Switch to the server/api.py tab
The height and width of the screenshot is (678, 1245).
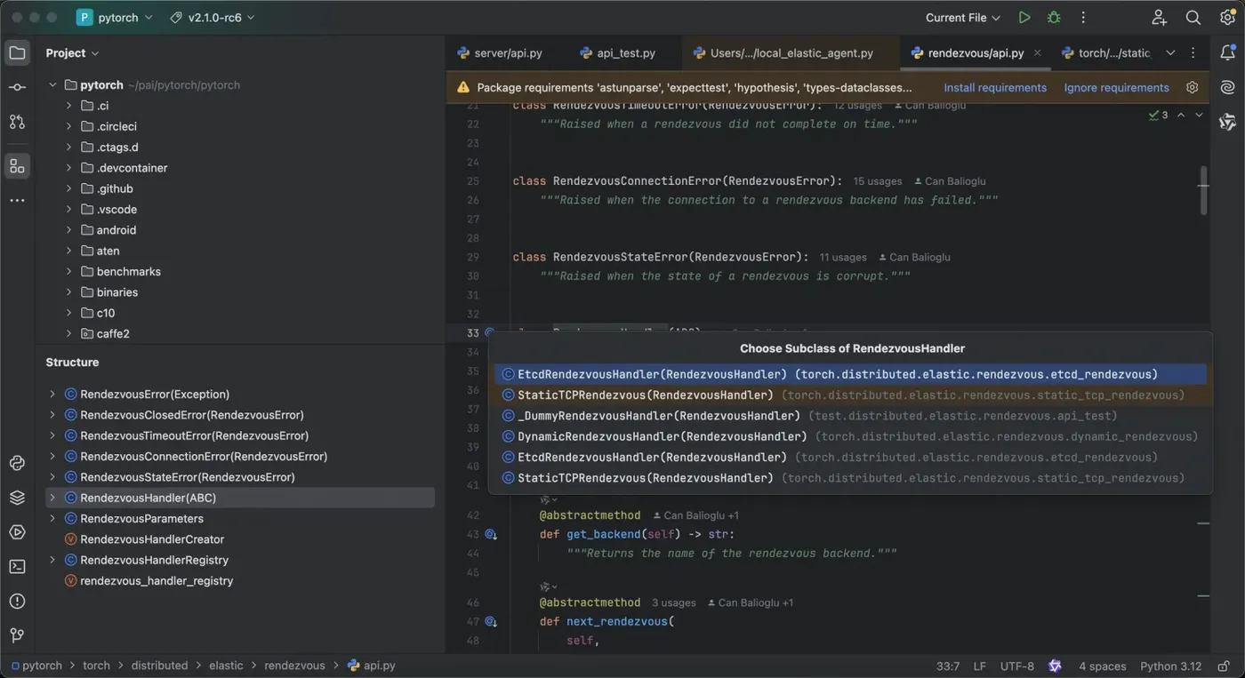[500, 53]
